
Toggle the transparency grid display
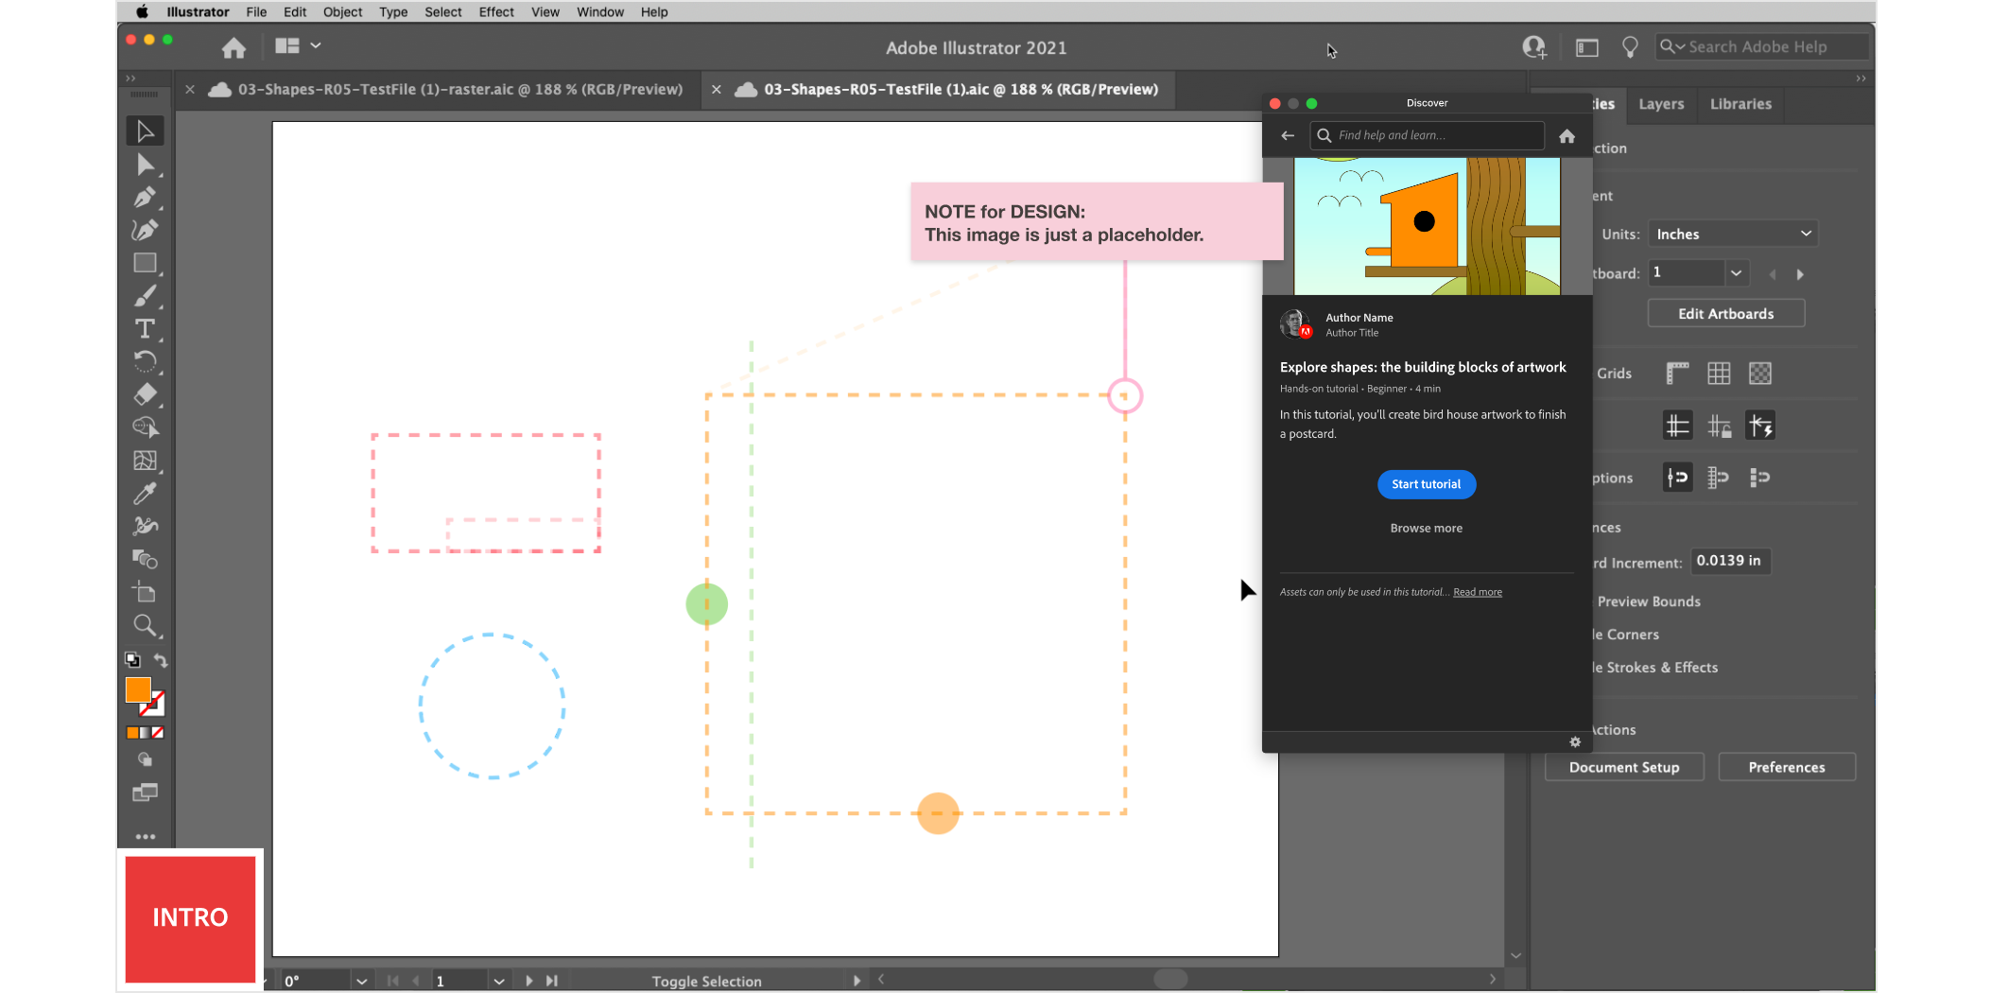1759,373
